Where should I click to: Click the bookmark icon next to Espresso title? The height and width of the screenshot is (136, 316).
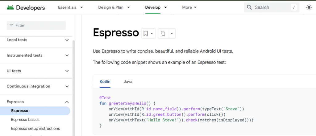pos(146,33)
